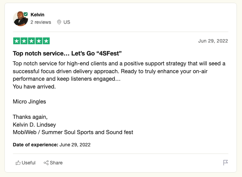Click the location pin icon

(59, 22)
